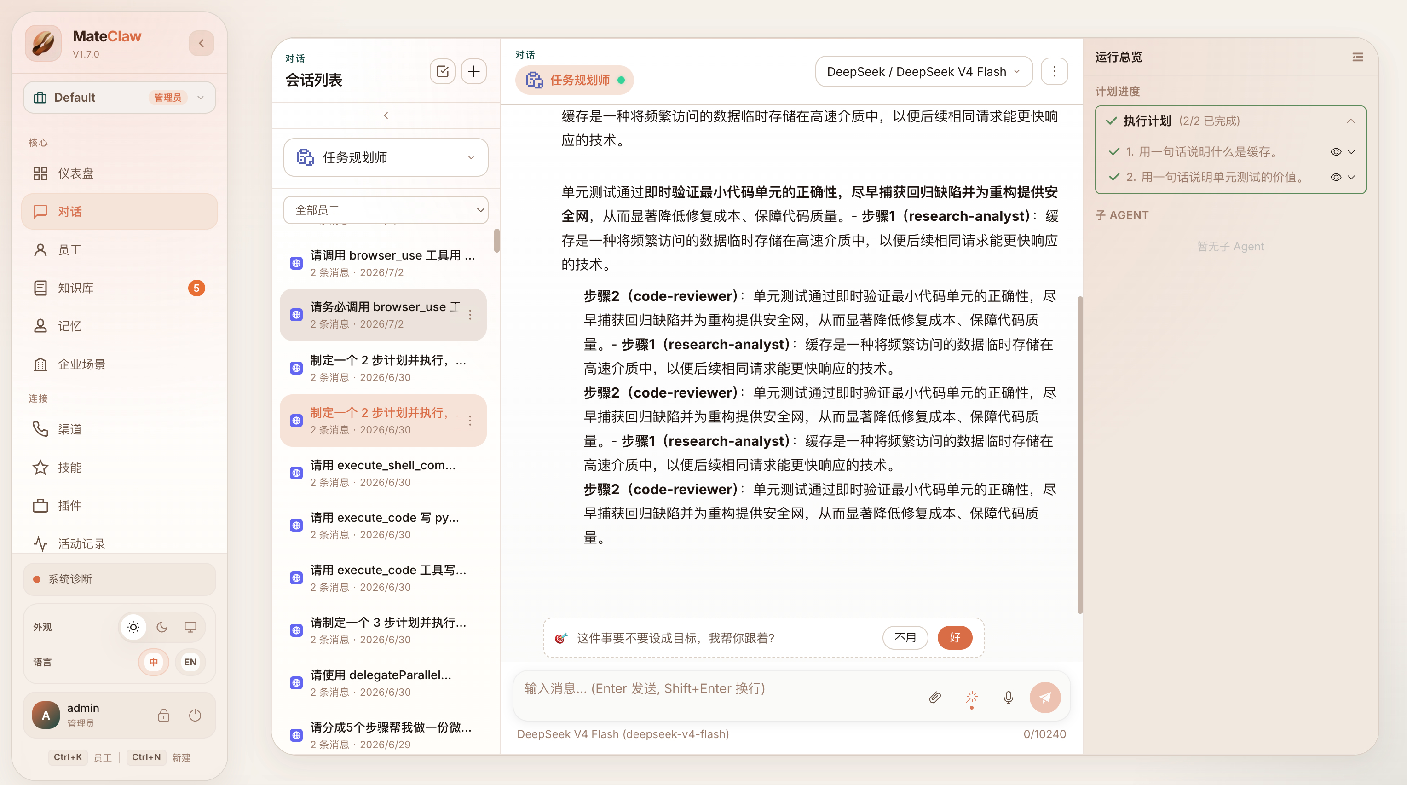The width and height of the screenshot is (1407, 785).
Task: Open conversation 请制定一个 3 步计划并执行
Action: pos(382,630)
